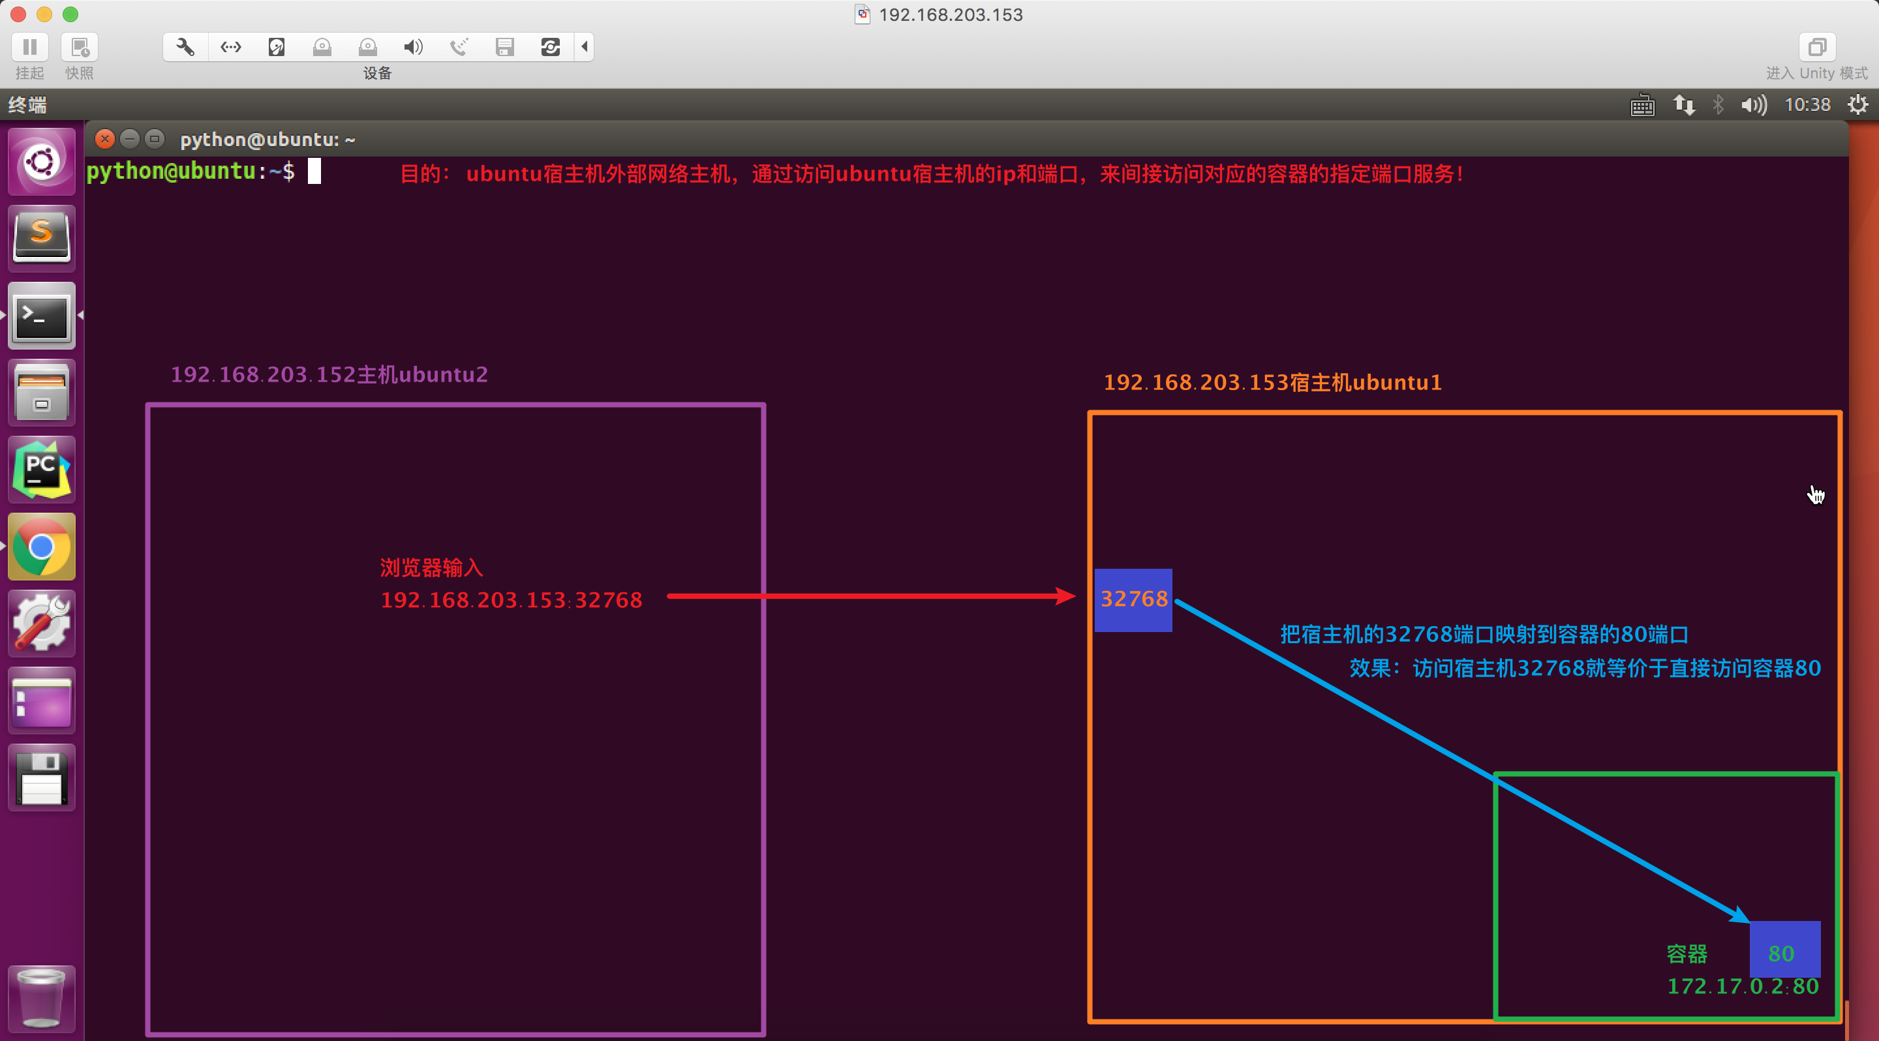Open Ubuntu dash search
1879x1041 pixels.
click(x=42, y=161)
